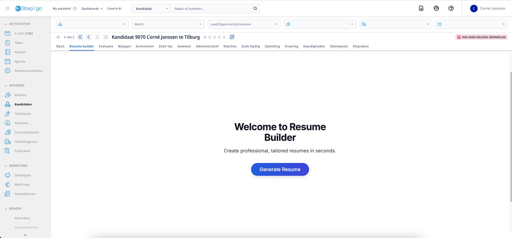The height and width of the screenshot is (238, 512).
Task: Click the hamburger menu icon
Action: click(x=8, y=9)
